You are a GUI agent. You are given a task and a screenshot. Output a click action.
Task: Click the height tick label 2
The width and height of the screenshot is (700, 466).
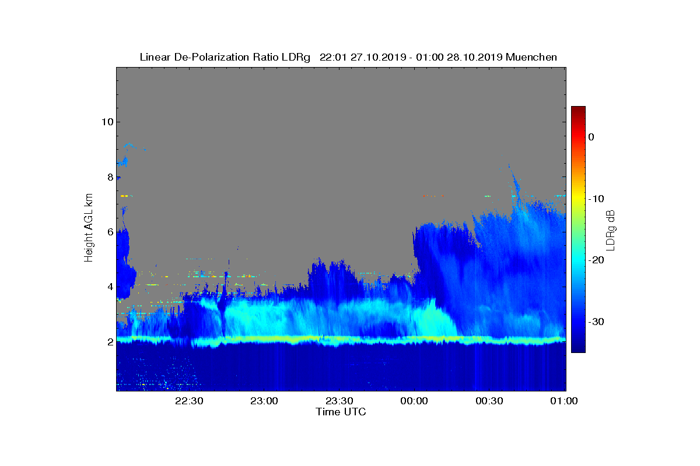click(110, 342)
